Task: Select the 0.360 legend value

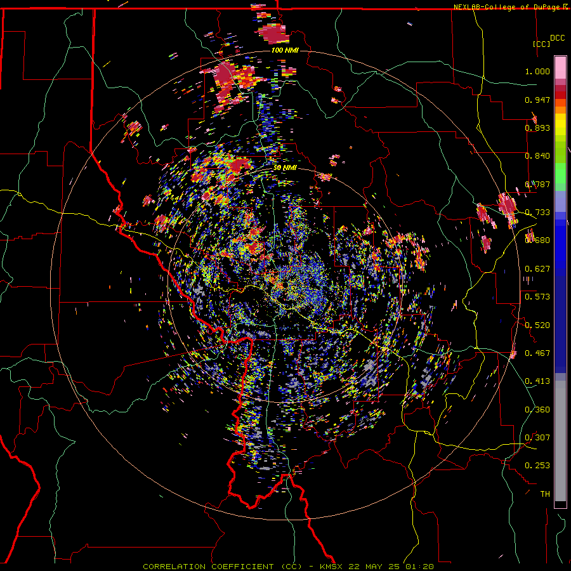Action: coord(537,410)
